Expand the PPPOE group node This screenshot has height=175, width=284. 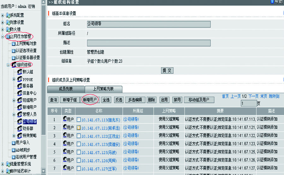point(14,79)
